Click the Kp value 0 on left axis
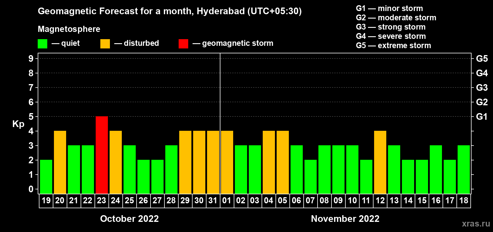Viewport: 493px width, 232px height. pos(31,189)
